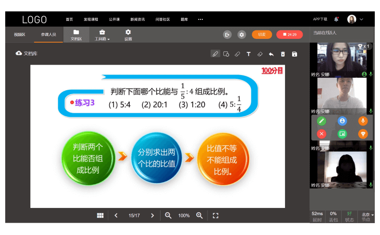The height and width of the screenshot is (235, 380).
Task: Toggle fullscreen mode for the document
Action: pos(215,216)
